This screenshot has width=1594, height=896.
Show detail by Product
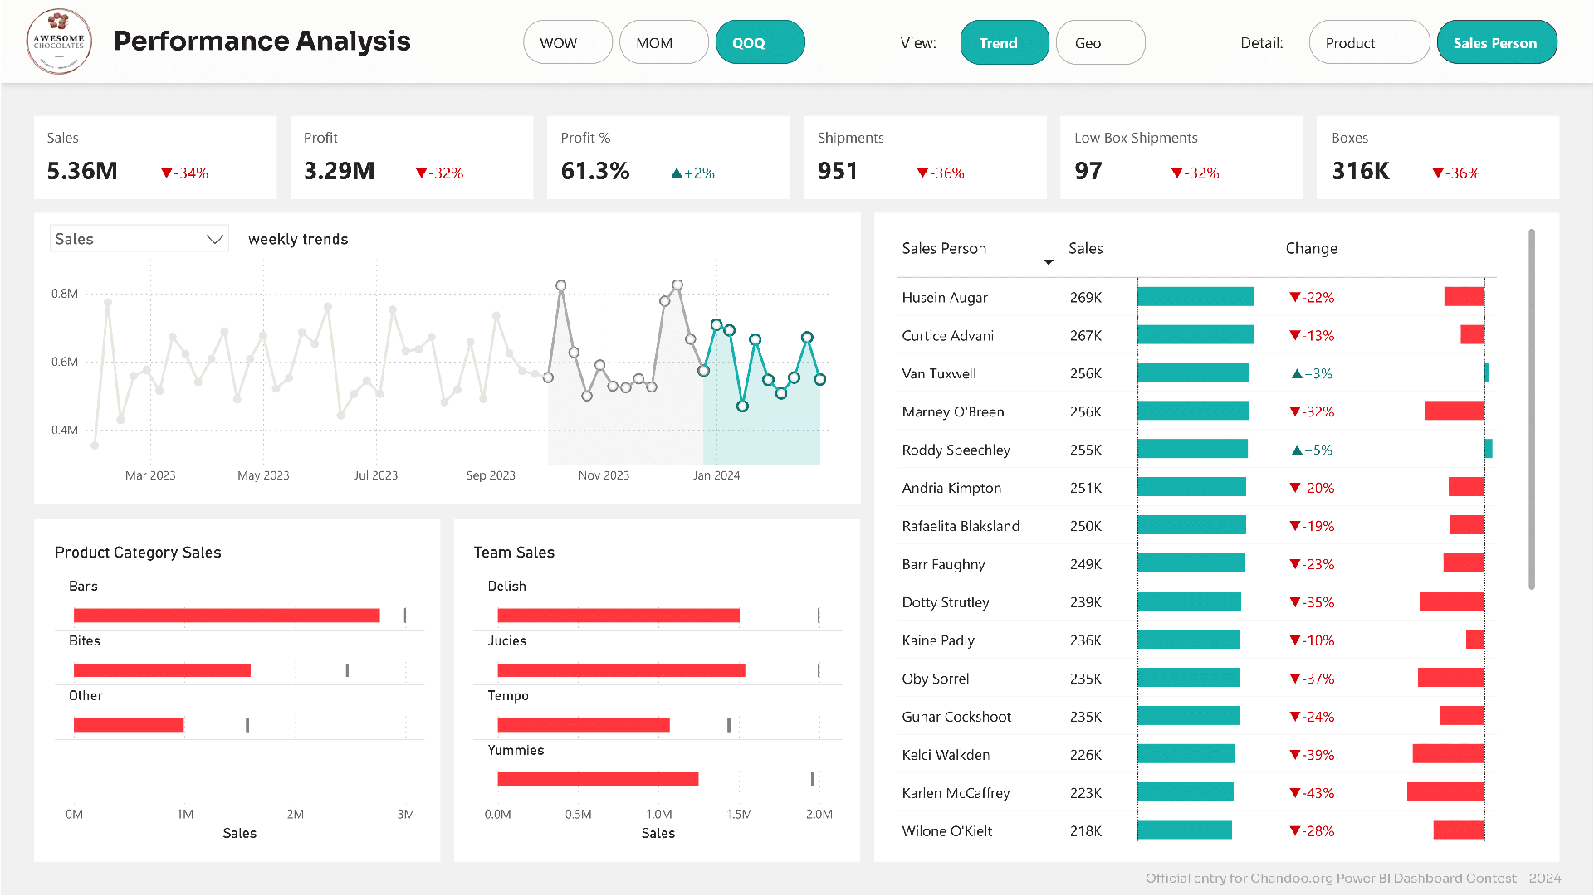click(x=1368, y=42)
